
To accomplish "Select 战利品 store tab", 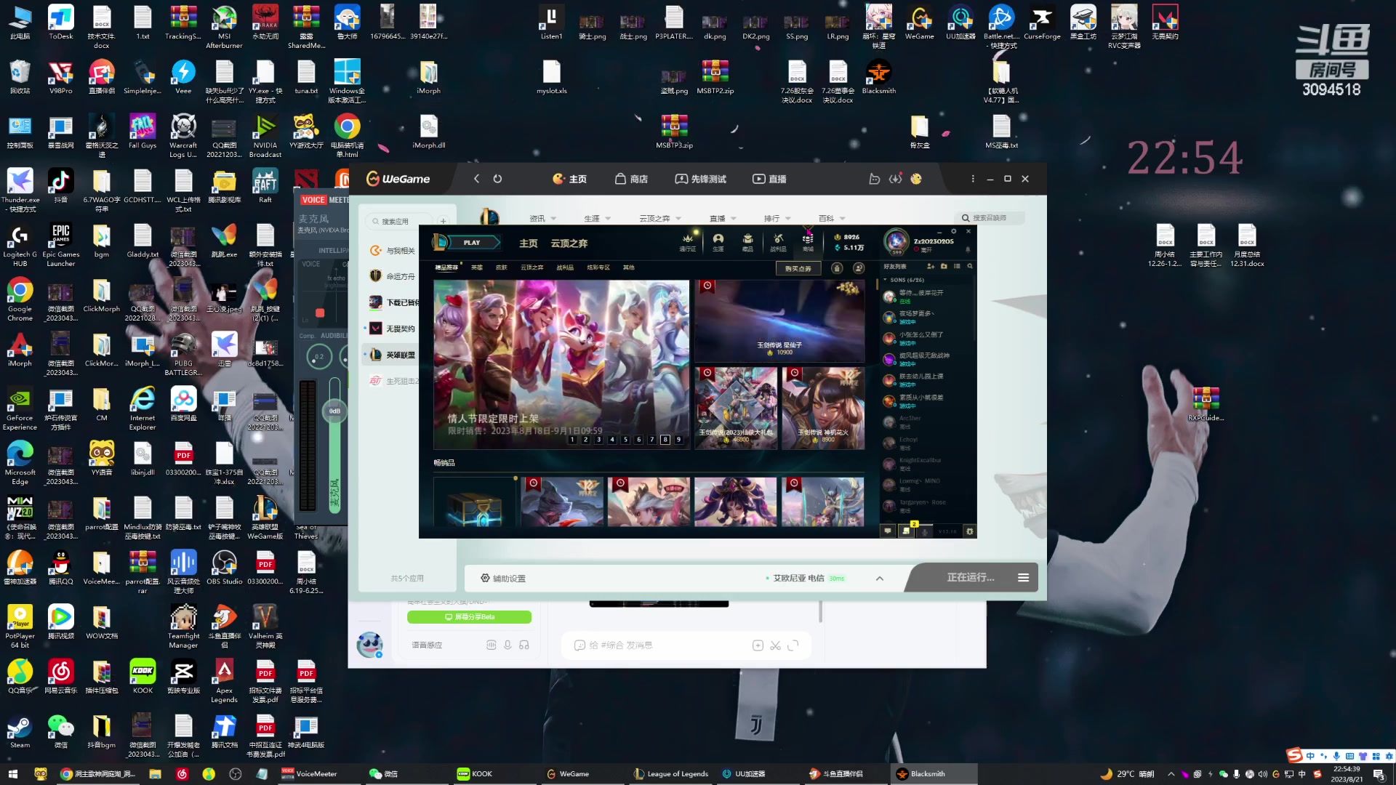I will pos(565,267).
